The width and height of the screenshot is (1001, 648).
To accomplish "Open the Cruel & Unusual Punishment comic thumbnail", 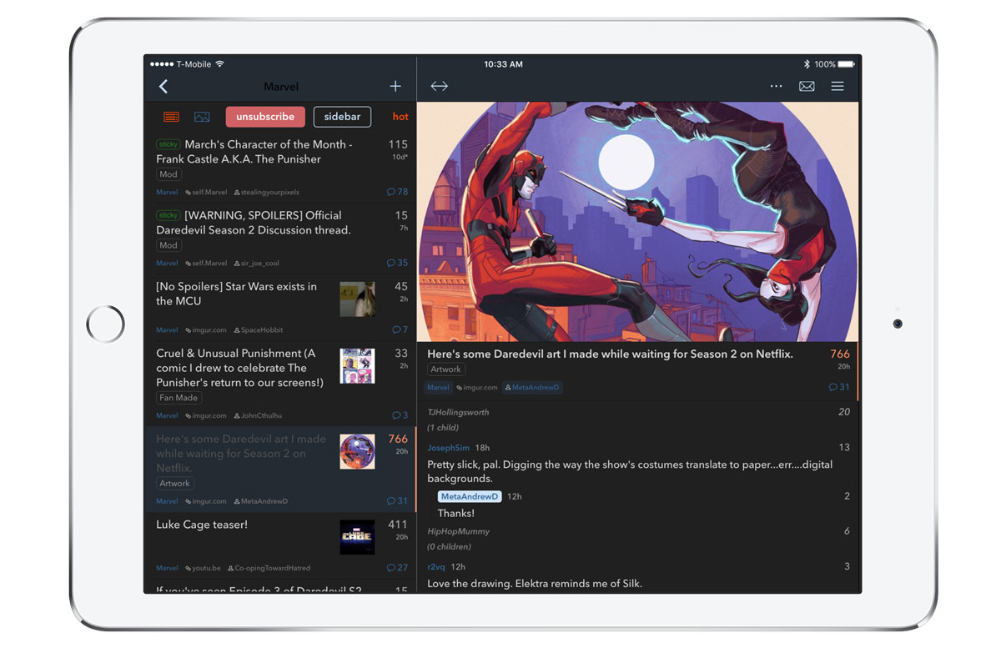I will coord(357,366).
